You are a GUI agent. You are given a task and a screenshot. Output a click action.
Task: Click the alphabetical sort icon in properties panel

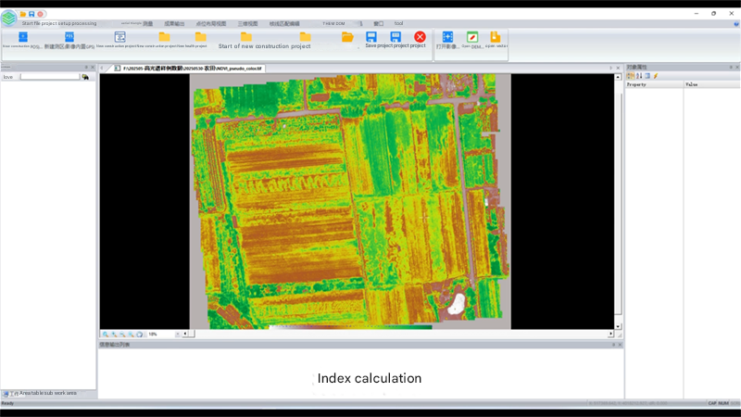(x=639, y=76)
